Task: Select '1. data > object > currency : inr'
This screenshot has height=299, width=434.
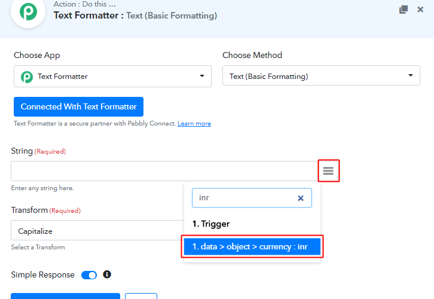Action: click(252, 246)
